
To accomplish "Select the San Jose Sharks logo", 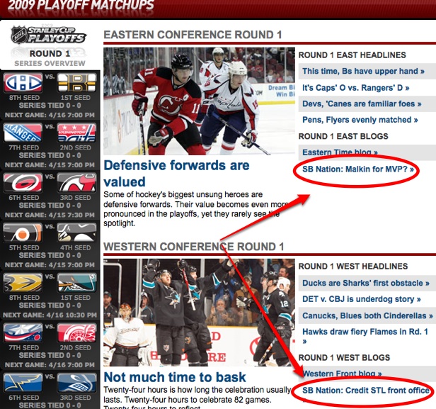I will [x=76, y=282].
